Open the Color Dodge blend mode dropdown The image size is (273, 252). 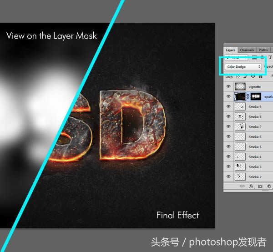(243, 67)
